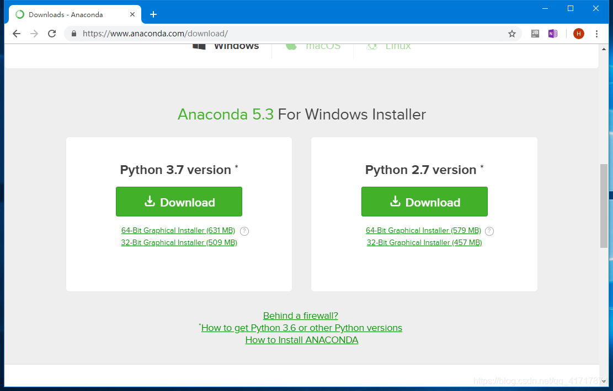Screen dimensions: 613x391
Task: Switch to the macOS platform tab
Action: 313,46
